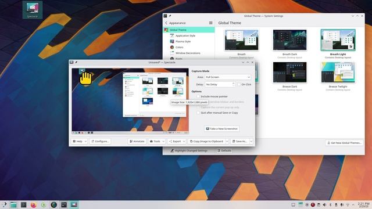Open the Spectacle desktop shortcut icon
372x209 pixels.
33,10
